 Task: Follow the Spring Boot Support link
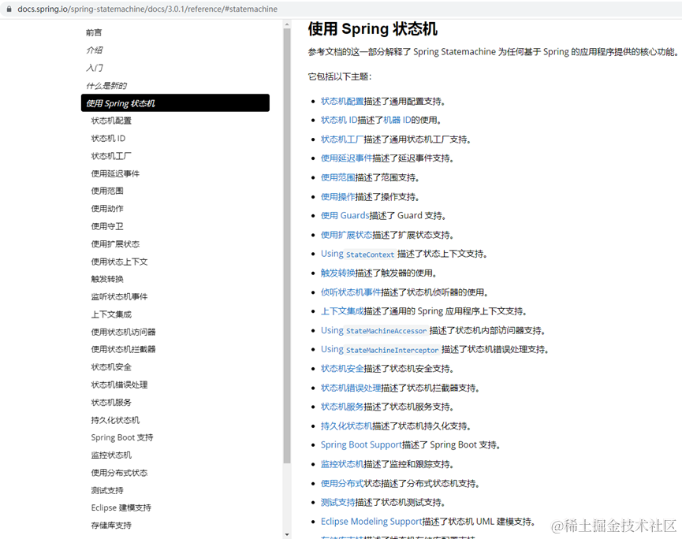tap(361, 444)
